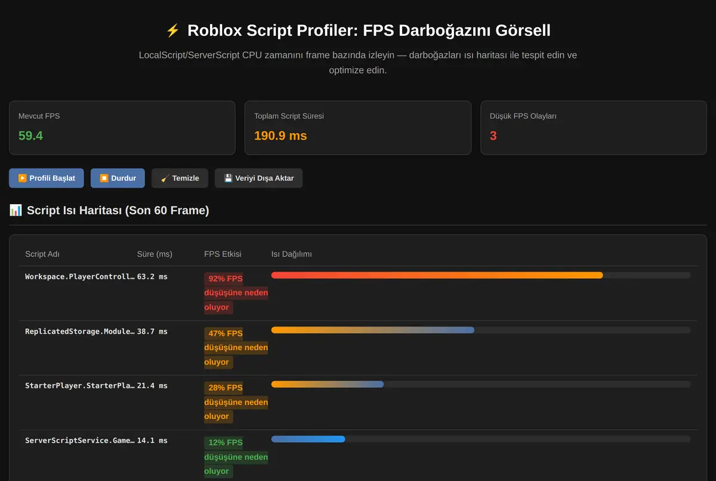
Task: Click the bar chart icon beside Script Isı Haritası
Action: [x=16, y=210]
